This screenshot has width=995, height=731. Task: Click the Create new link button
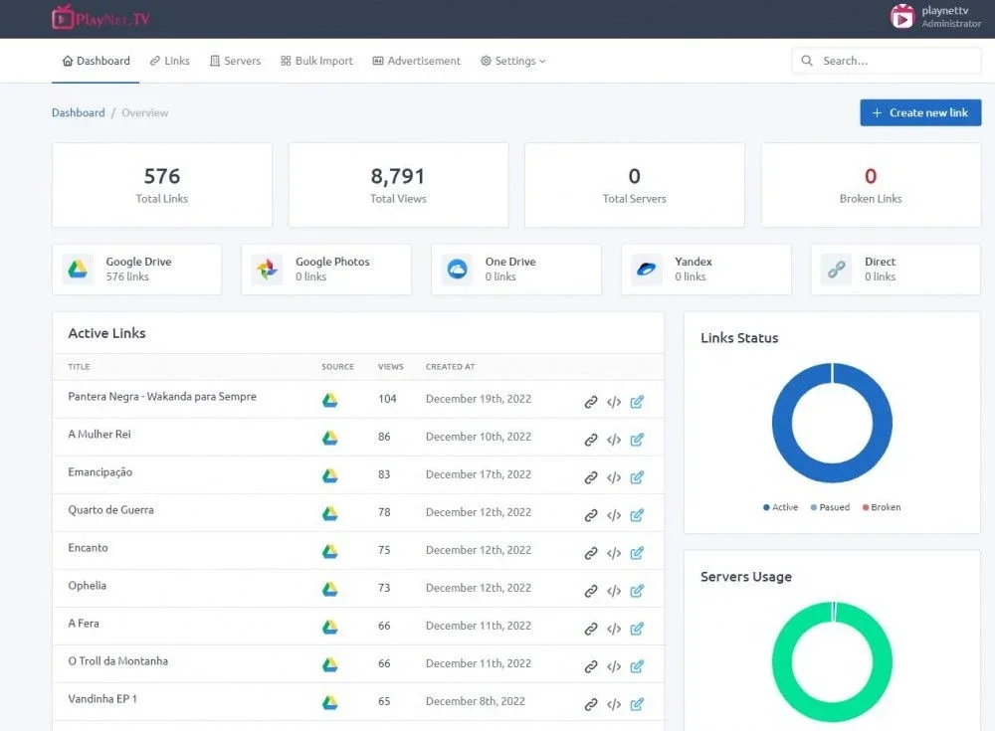pos(920,112)
